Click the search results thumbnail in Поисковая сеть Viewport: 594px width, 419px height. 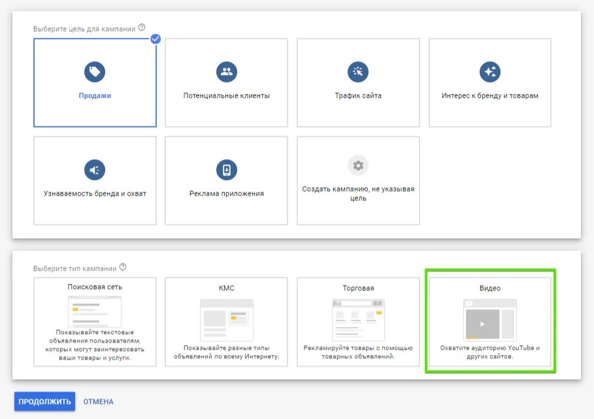click(x=95, y=311)
